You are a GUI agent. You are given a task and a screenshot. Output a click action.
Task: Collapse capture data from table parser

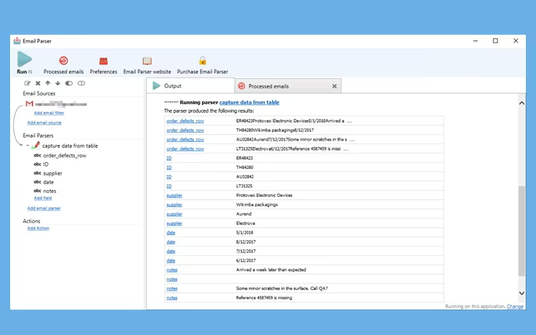point(27,145)
